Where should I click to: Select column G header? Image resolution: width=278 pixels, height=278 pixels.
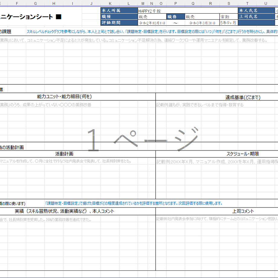click(35, 3)
